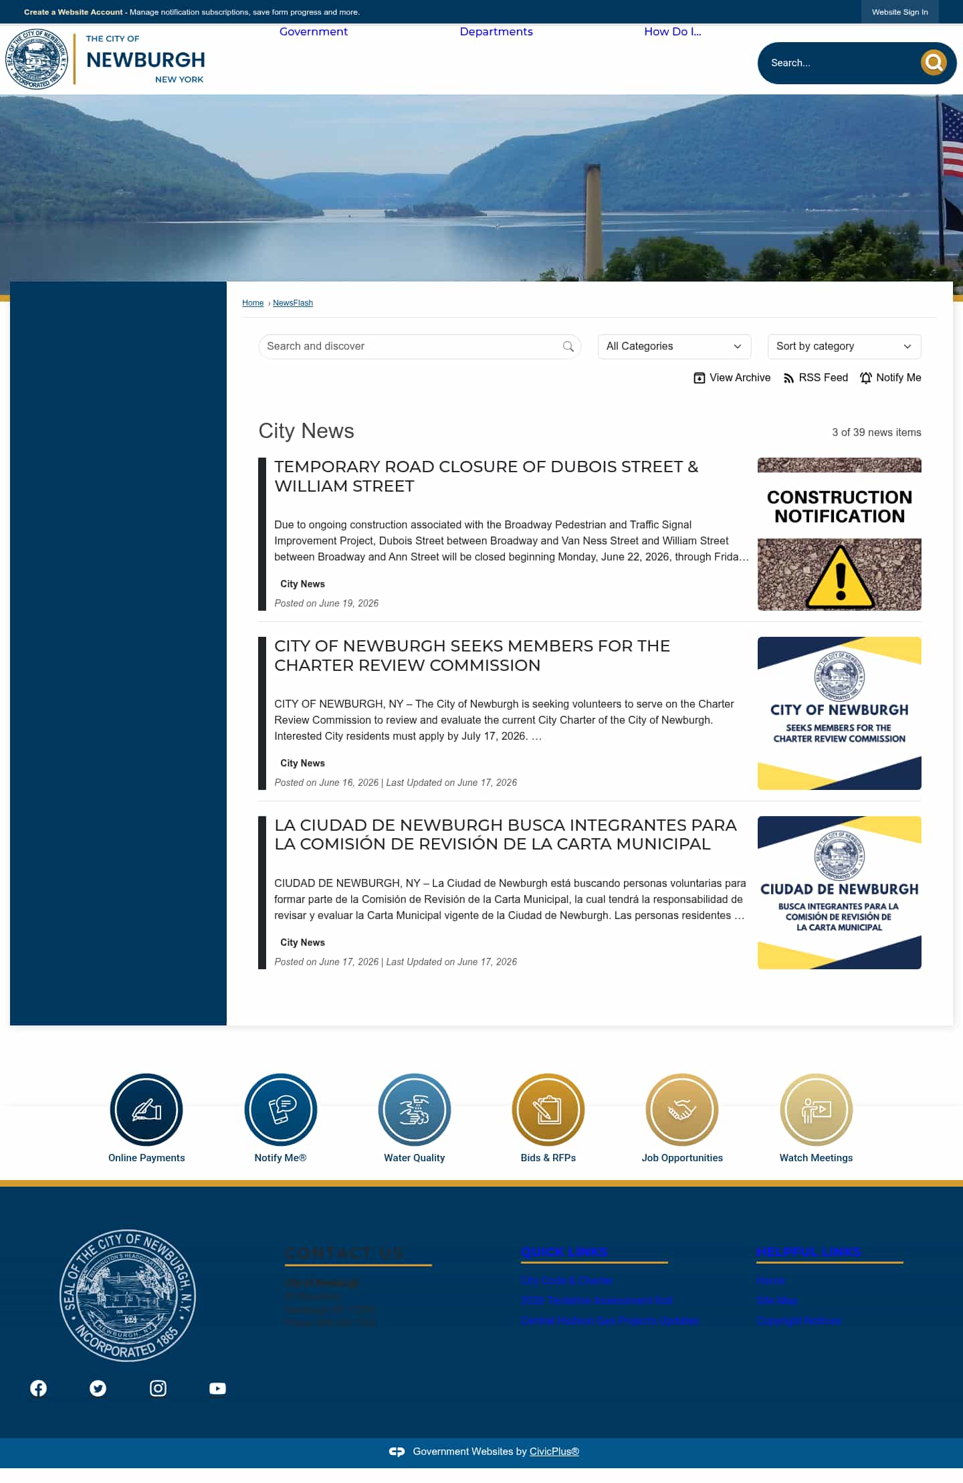Click the City News section heading
Screen dimensions: 963x1483
306,431
